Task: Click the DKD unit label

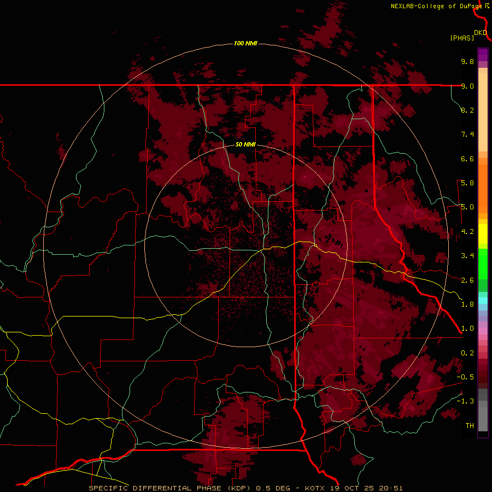Action: point(481,33)
